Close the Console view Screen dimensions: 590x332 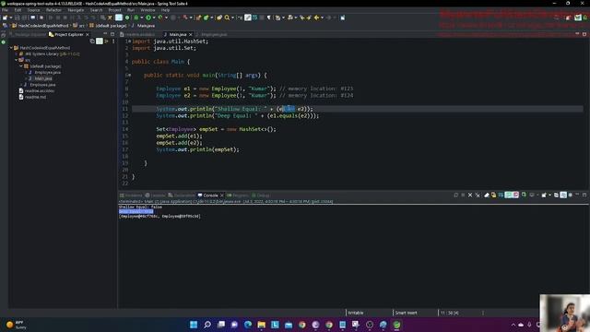[x=222, y=196]
